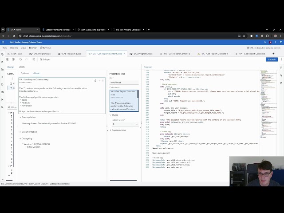Screen dimensions: 284x213
Task: Open the three-dot menu under Controls
Action: [12, 79]
